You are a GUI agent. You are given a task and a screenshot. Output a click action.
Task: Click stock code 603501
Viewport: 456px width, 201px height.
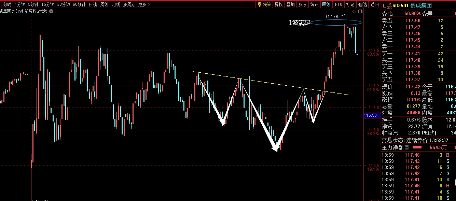coord(400,5)
